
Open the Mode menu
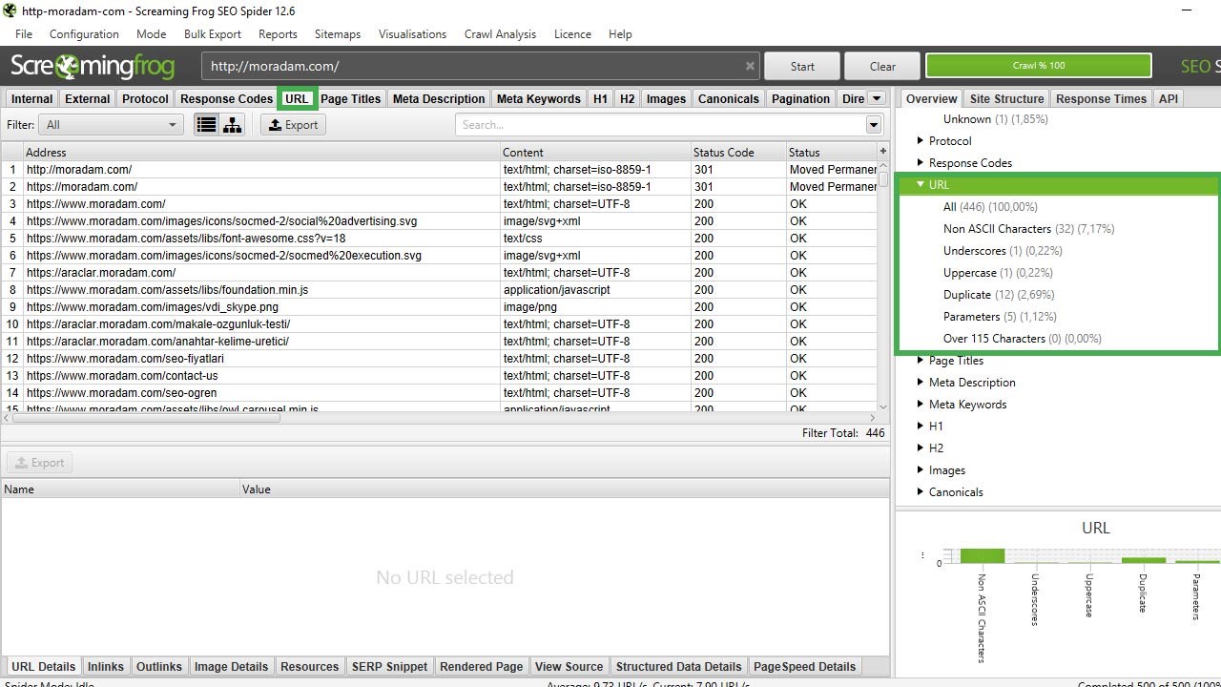coord(151,33)
